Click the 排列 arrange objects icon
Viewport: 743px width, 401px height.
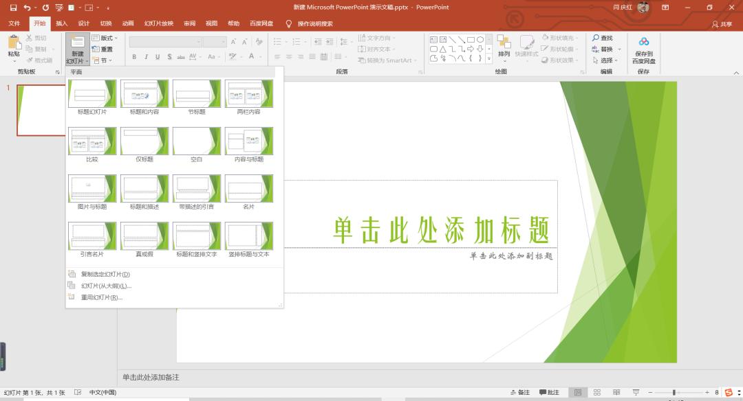pyautogui.click(x=506, y=47)
